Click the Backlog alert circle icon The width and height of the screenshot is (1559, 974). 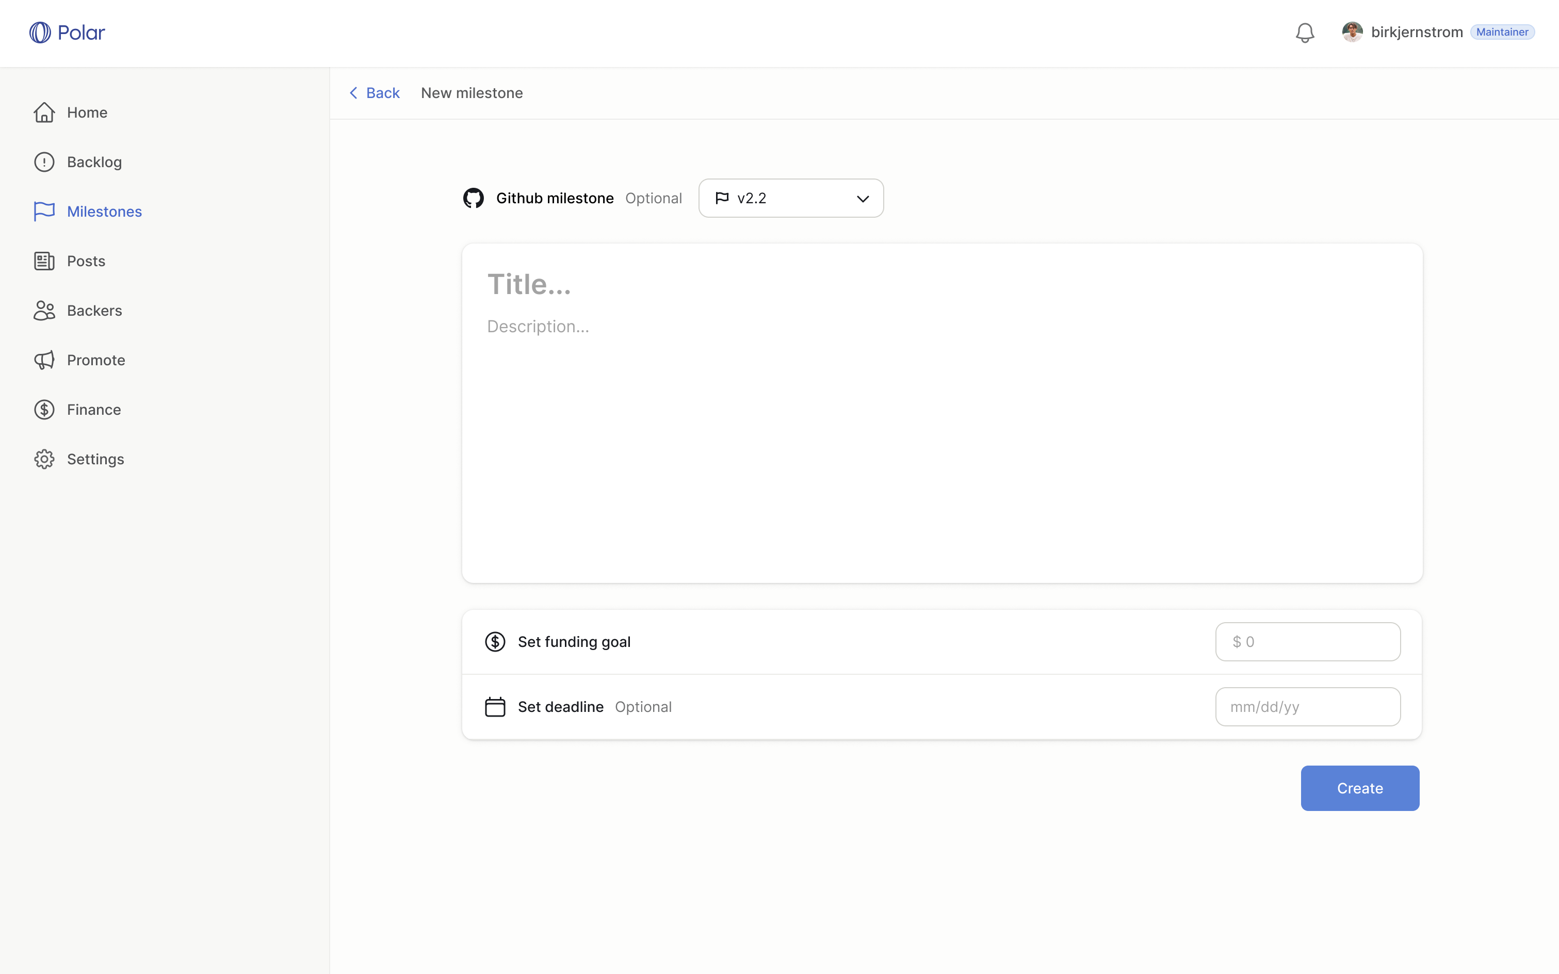tap(44, 163)
